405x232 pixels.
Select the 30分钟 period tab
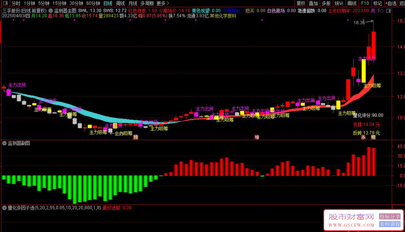pyautogui.click(x=76, y=3)
